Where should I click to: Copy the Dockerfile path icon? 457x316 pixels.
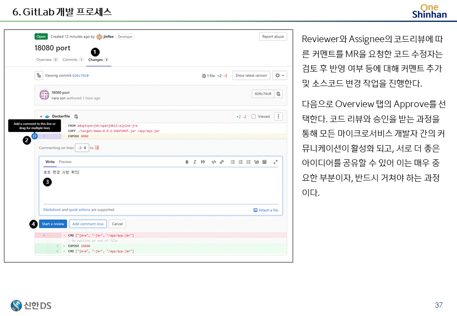[76, 116]
